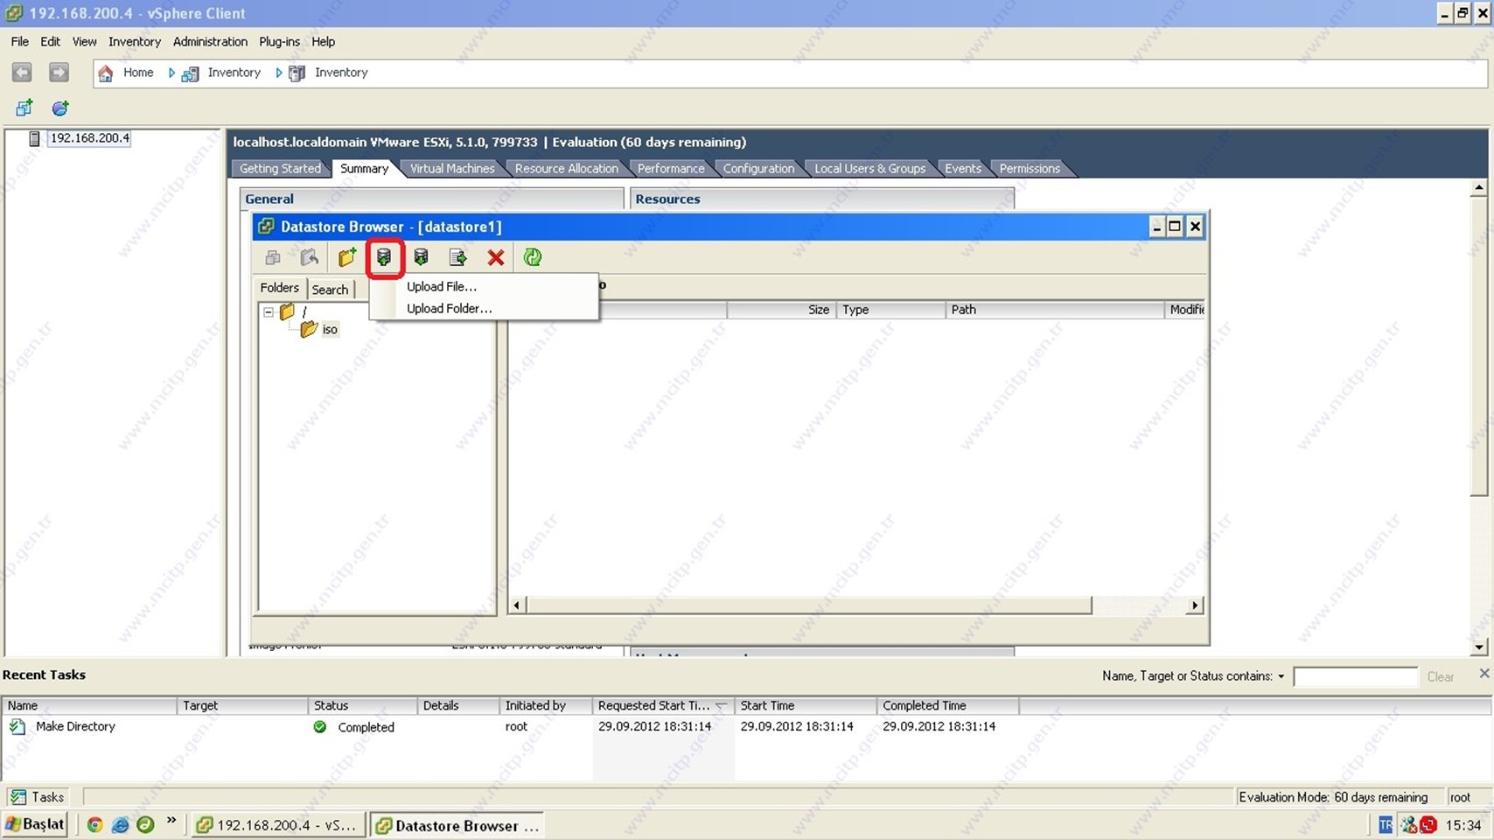Click the Clear filter button

pos(1440,676)
